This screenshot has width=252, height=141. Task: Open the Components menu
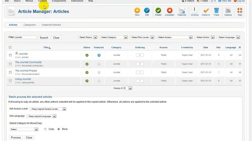point(59,1)
